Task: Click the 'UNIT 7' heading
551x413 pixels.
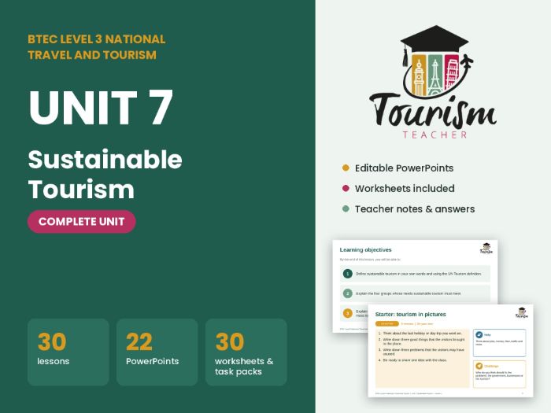Action: pyautogui.click(x=101, y=108)
